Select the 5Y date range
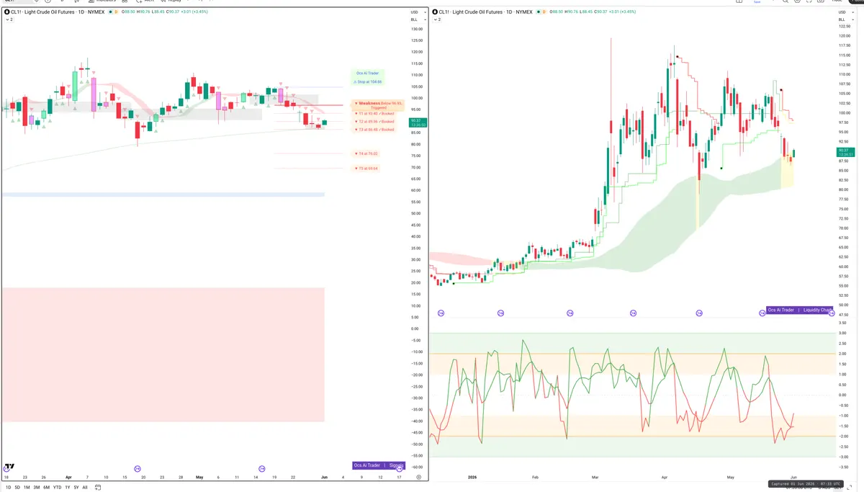The width and height of the screenshot is (864, 492). click(x=76, y=487)
